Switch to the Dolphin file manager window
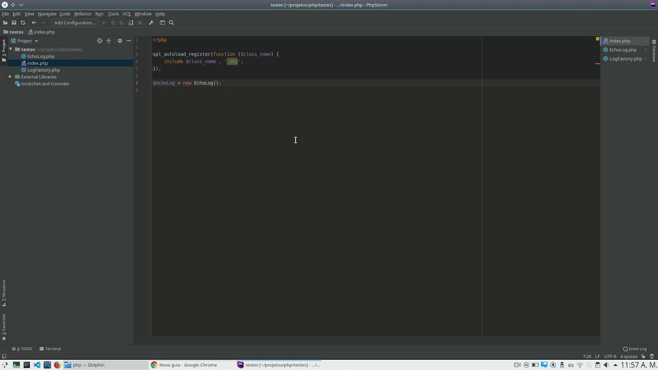The width and height of the screenshot is (658, 370). pyautogui.click(x=105, y=365)
